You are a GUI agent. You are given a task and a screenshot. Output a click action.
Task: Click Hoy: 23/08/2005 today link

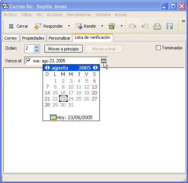click(x=74, y=117)
